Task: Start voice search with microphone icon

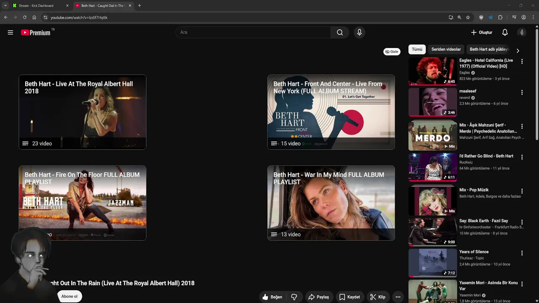Action: tap(359, 32)
